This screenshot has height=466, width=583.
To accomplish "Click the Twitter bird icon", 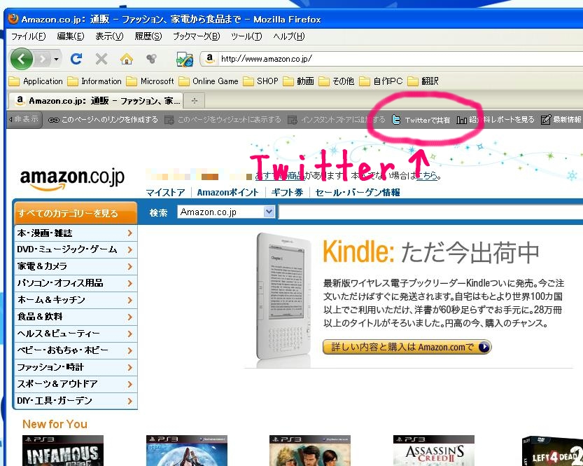I will (396, 119).
